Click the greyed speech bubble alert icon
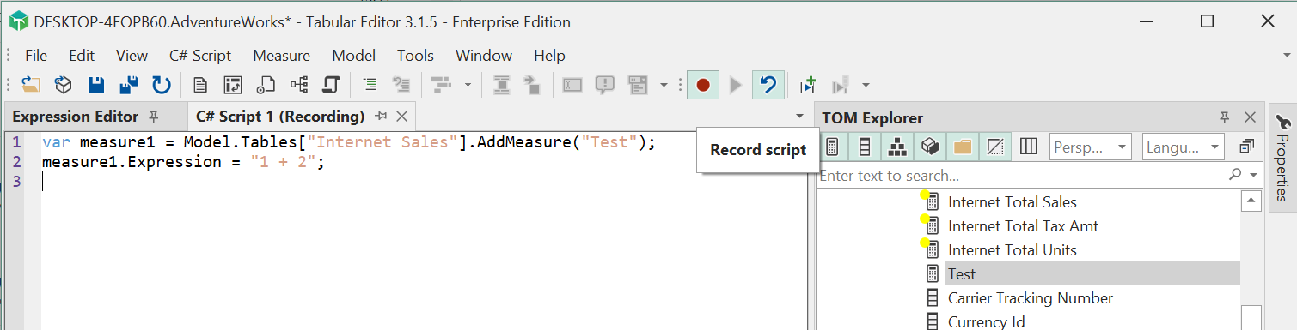This screenshot has height=330, width=1297. (606, 85)
